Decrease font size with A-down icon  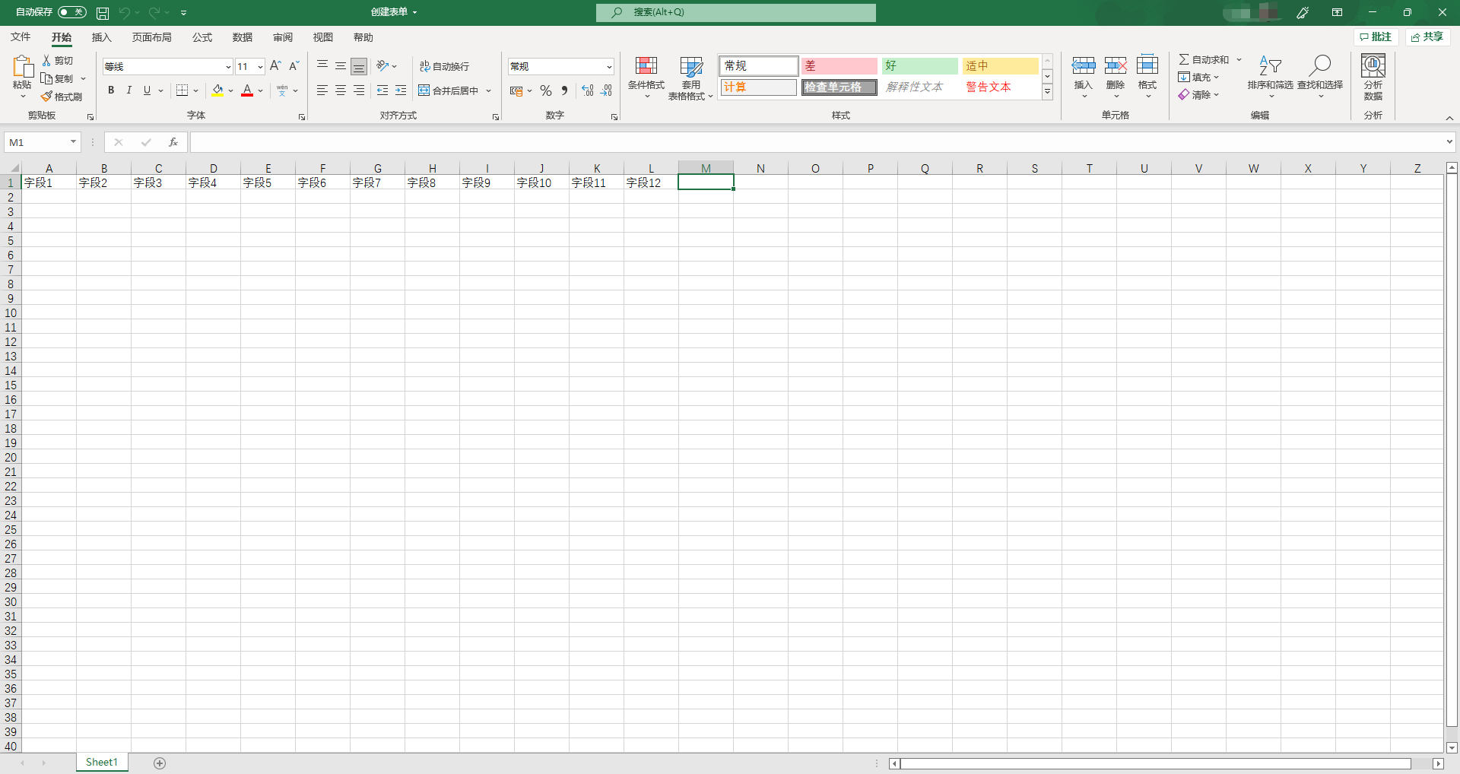pyautogui.click(x=294, y=66)
